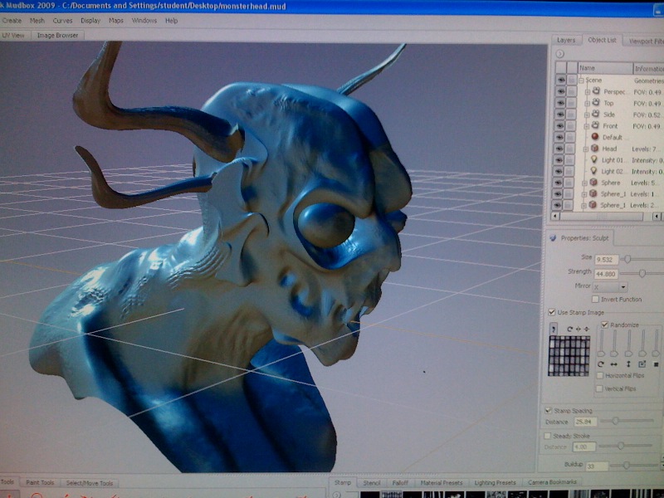Screen dimensions: 664x498
Task: Click the Head mesh cube icon
Action: [594, 149]
